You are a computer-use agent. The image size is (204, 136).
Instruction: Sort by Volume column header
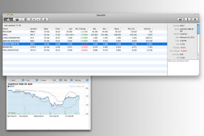pyautogui.click(x=147, y=29)
